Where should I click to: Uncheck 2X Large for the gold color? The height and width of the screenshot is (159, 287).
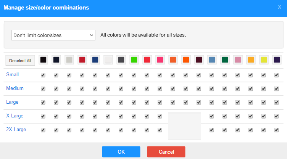click(251, 130)
